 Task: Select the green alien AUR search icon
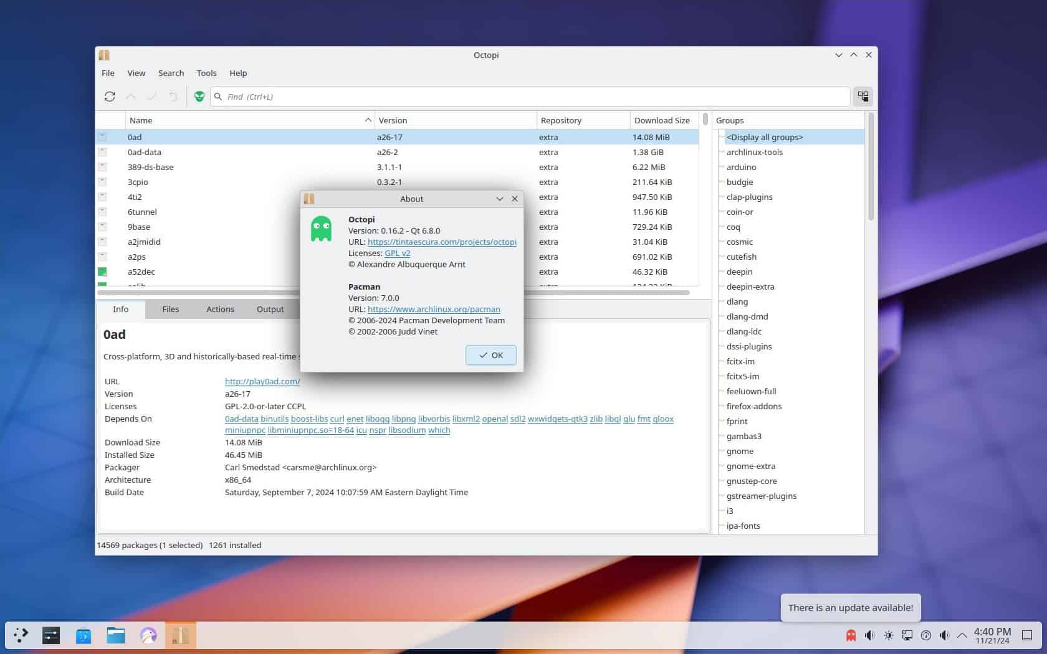pyautogui.click(x=199, y=97)
